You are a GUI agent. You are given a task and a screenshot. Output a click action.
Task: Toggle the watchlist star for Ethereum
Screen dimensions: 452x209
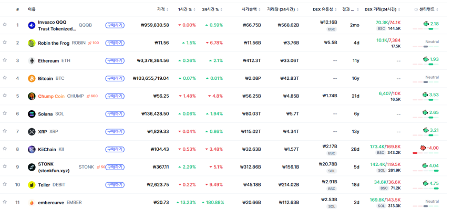[x=5, y=60]
